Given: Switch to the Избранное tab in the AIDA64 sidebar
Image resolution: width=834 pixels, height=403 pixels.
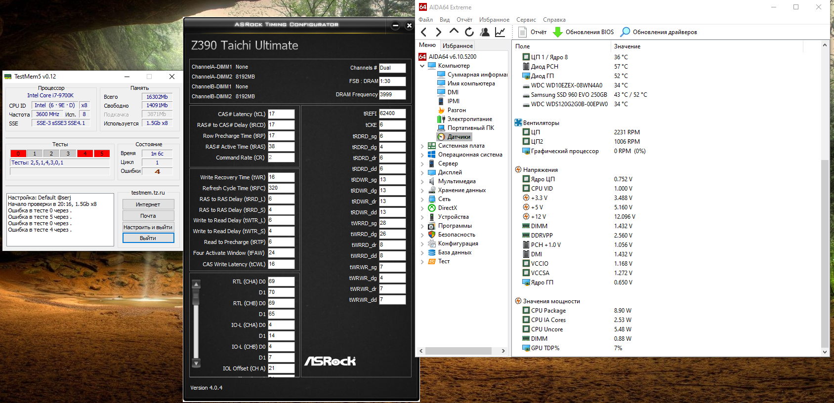Looking at the screenshot, I should 458,46.
